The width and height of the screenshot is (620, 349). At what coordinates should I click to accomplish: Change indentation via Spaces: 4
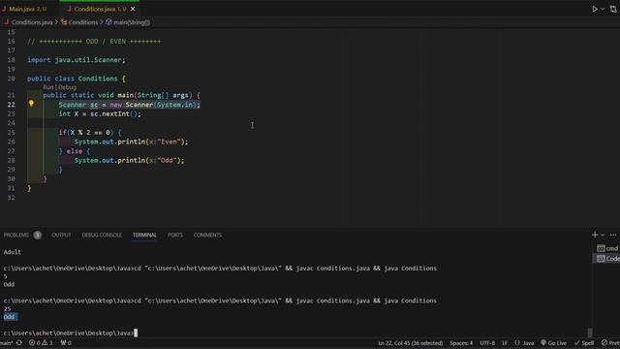(461, 343)
